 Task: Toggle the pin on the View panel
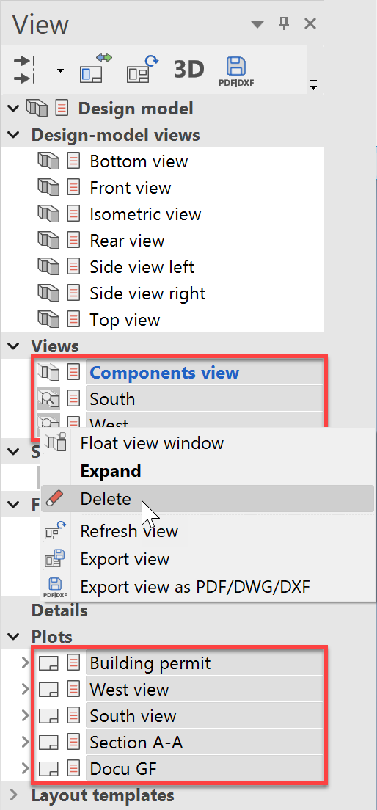coord(285,23)
